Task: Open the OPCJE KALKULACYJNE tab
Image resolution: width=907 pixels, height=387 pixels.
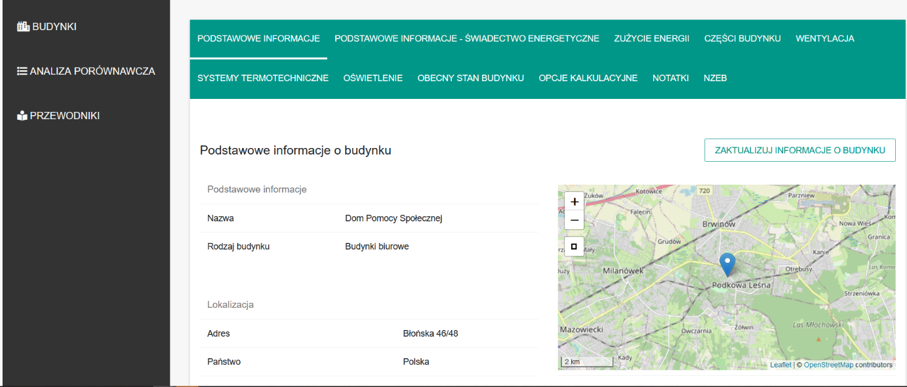Action: pos(588,77)
